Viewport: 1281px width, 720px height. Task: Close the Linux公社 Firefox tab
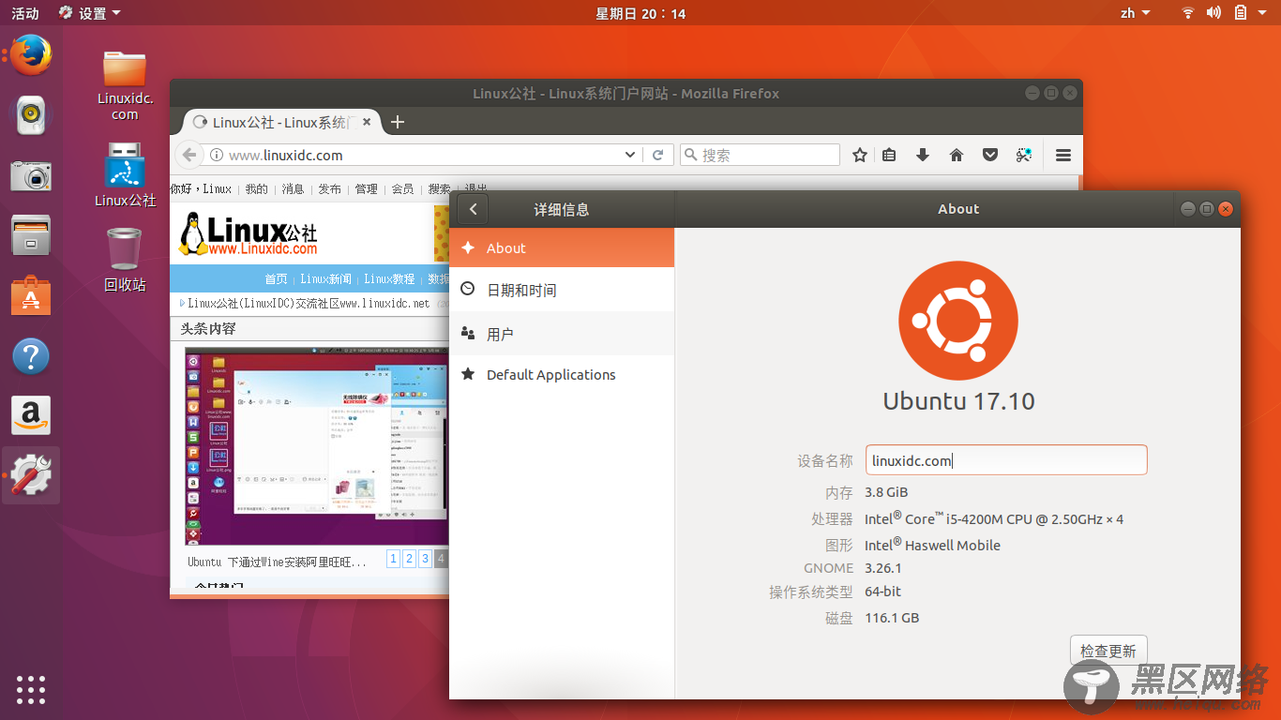(x=367, y=122)
